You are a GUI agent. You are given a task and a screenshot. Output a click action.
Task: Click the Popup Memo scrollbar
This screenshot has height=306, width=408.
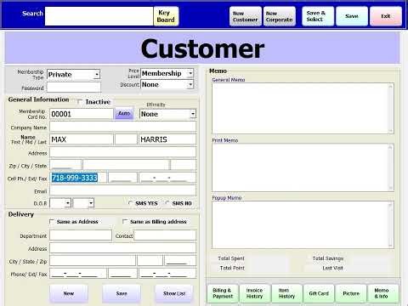(390, 225)
